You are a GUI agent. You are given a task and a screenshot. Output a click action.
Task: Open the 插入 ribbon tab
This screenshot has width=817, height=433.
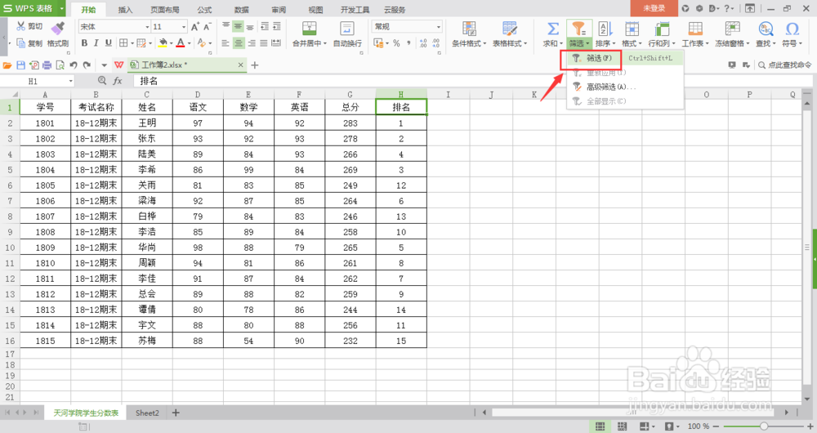(x=125, y=9)
